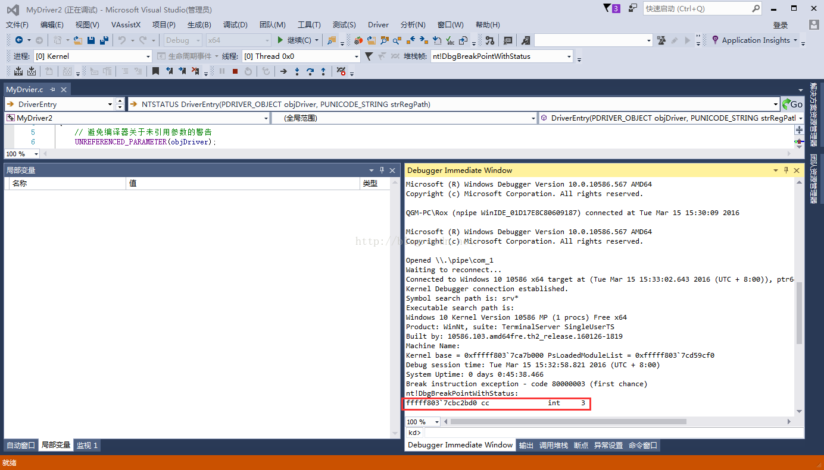Click the Step Into icon
Screen dimensions: 824x470
(297, 71)
